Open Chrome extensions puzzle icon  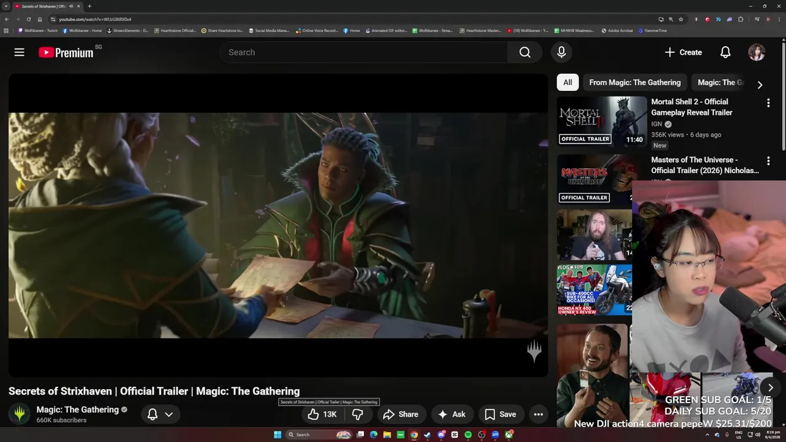(x=741, y=19)
